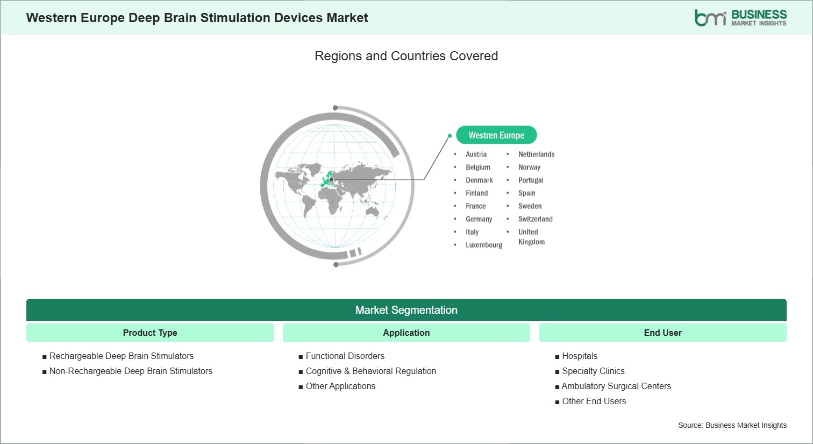
Task: Click Finland in the country list
Action: click(x=477, y=193)
